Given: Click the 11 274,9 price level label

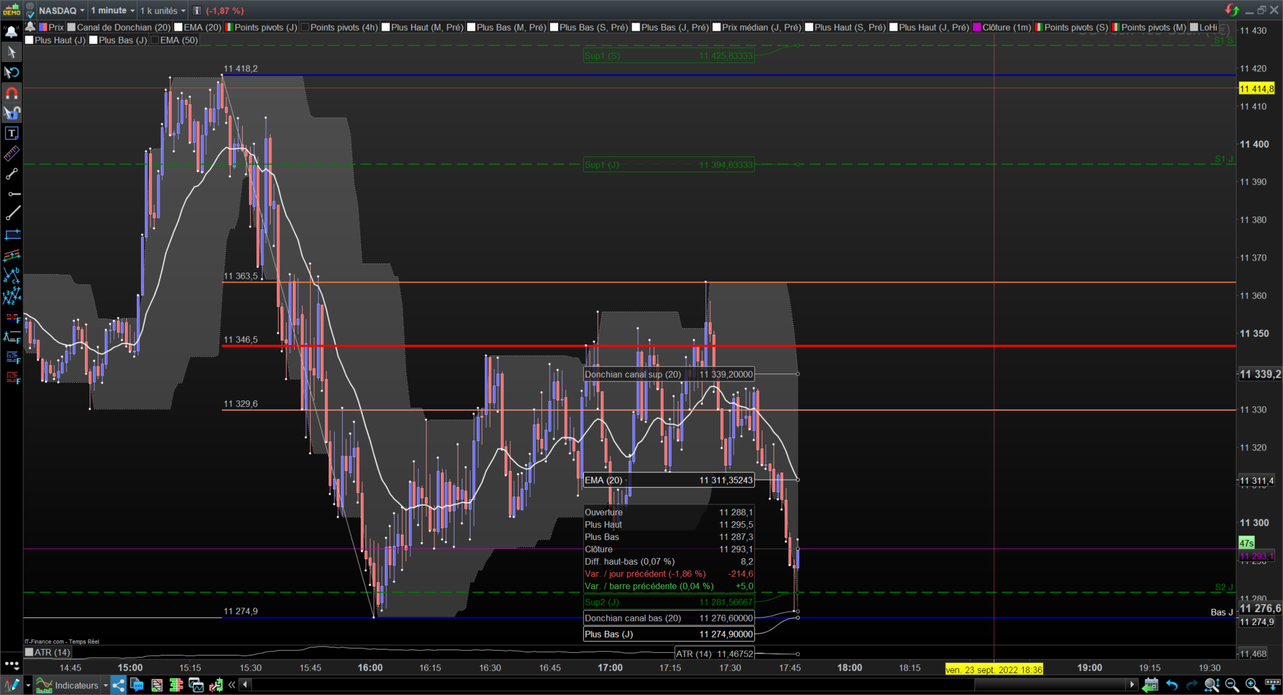Looking at the screenshot, I should click(241, 611).
